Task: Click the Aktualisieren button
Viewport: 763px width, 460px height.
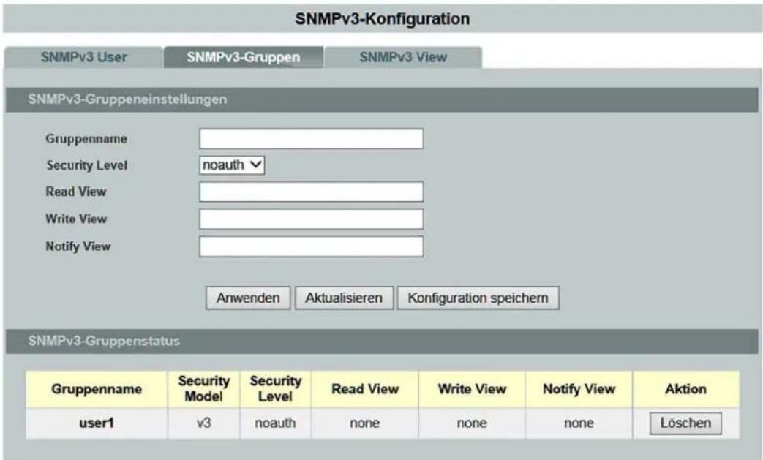Action: 344,298
